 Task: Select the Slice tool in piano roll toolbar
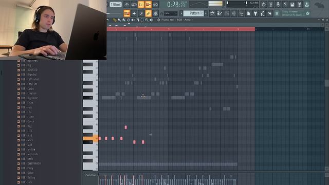click(138, 20)
